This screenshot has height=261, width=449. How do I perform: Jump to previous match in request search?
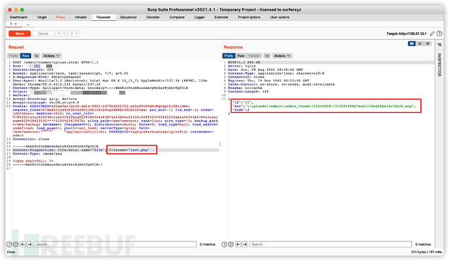tap(23, 244)
